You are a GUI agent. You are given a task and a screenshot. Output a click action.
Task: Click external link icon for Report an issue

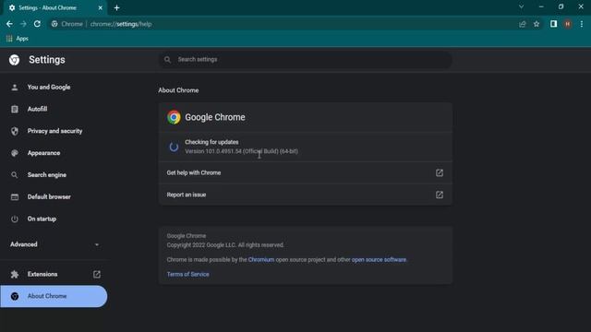point(440,195)
